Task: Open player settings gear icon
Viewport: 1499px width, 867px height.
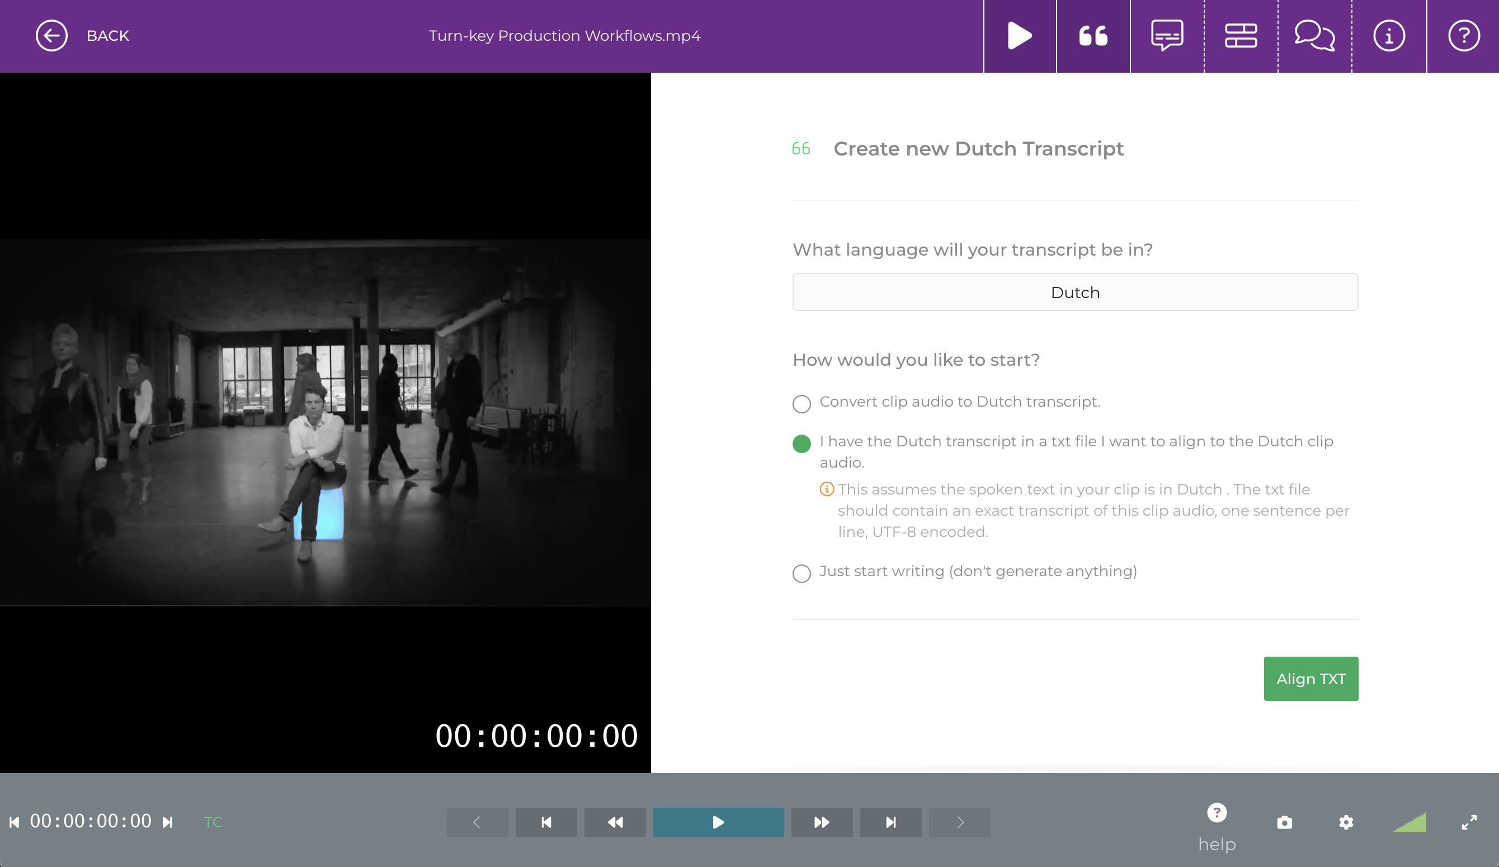Action: point(1346,822)
